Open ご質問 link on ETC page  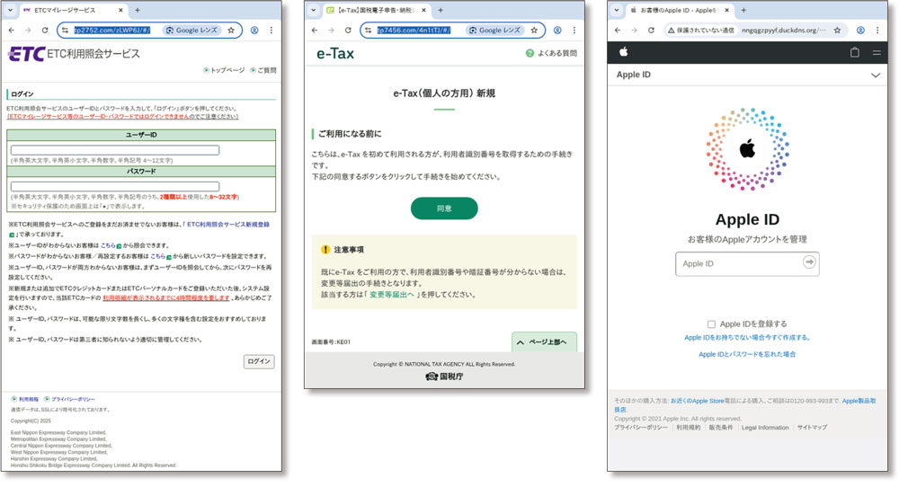coord(263,70)
